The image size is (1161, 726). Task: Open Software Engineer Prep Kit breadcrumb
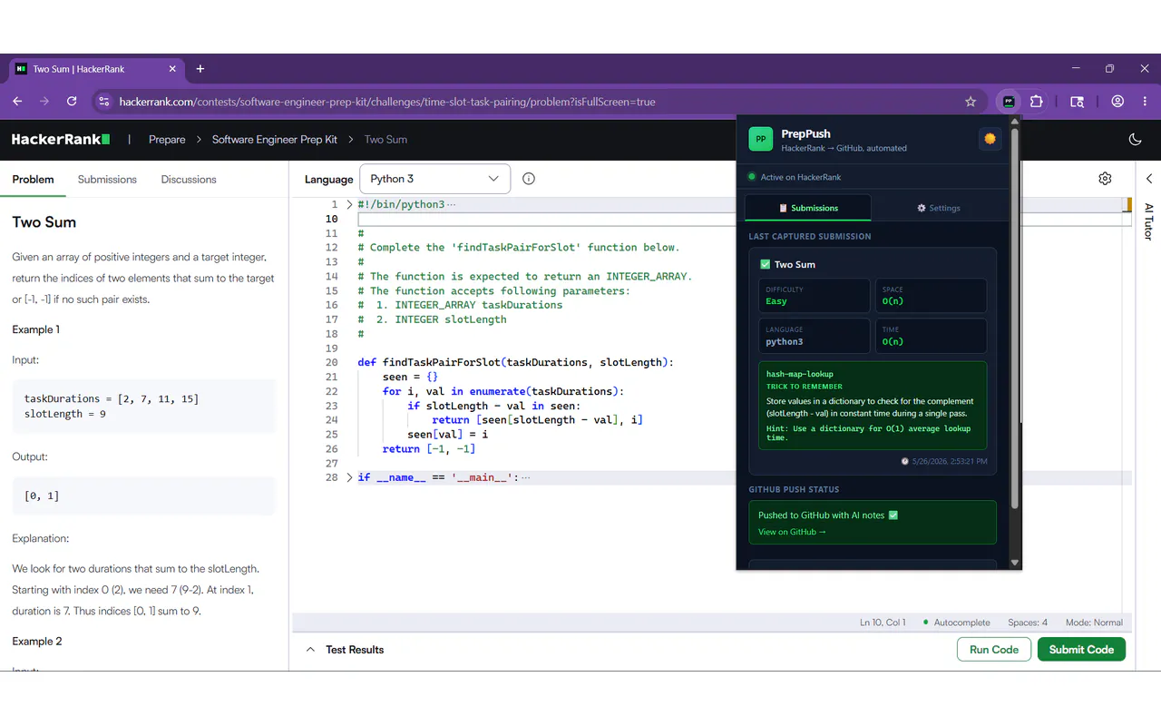(x=275, y=140)
